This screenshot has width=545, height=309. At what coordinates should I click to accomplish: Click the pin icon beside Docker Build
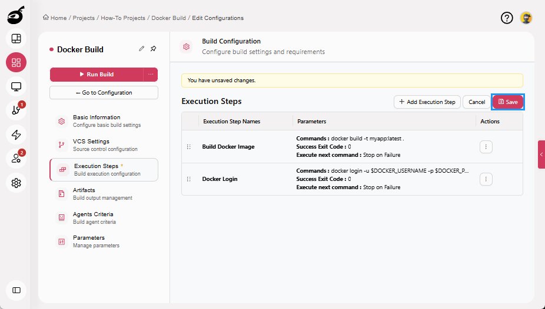pos(153,49)
